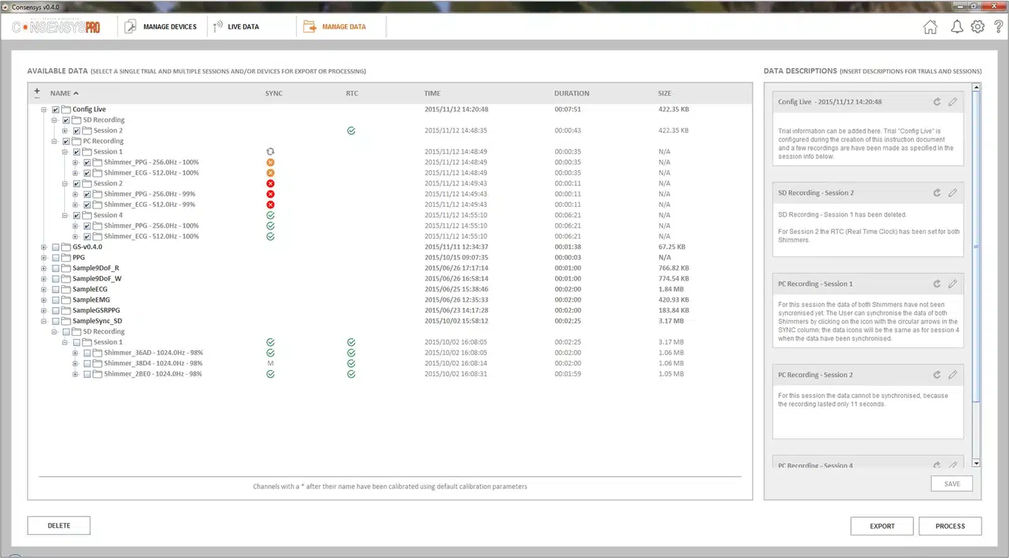Check the SampleECG trial checkbox
Image resolution: width=1009 pixels, height=558 pixels.
pos(55,289)
